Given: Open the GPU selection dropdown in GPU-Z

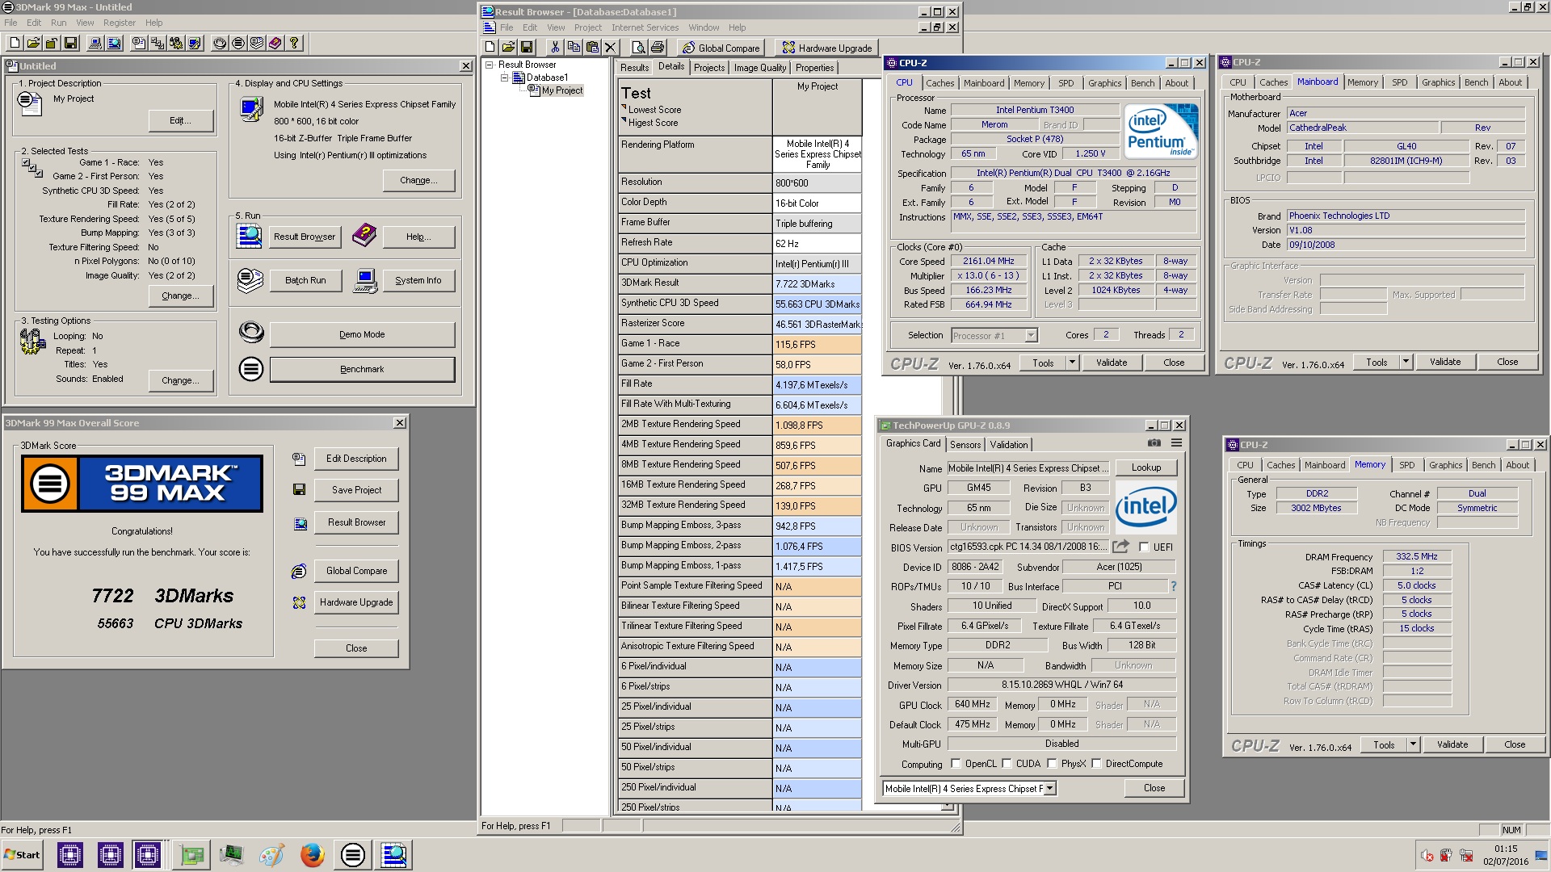Looking at the screenshot, I should point(1050,789).
